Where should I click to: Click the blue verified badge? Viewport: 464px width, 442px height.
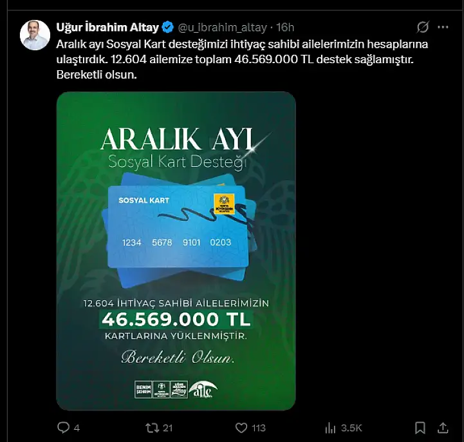(x=168, y=27)
